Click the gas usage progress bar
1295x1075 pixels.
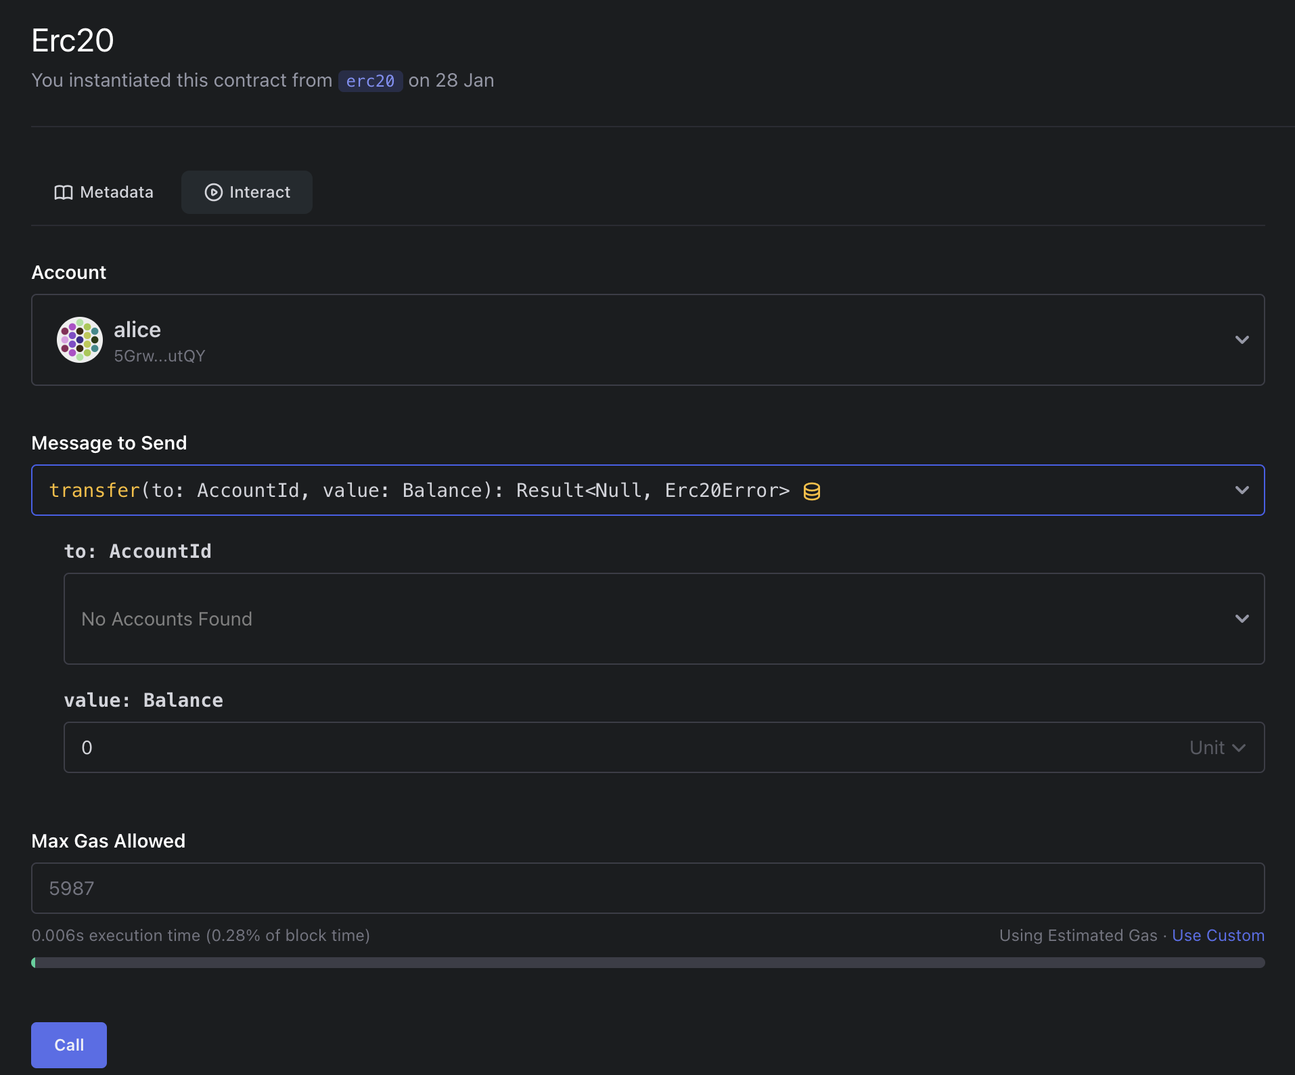[647, 962]
